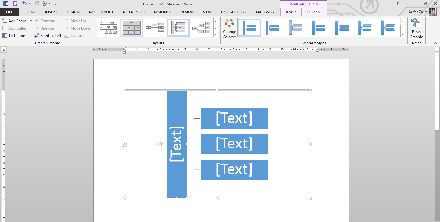Image resolution: width=440 pixels, height=222 pixels.
Task: Expand the SmartArt text pane side arrow
Action: pos(124,144)
